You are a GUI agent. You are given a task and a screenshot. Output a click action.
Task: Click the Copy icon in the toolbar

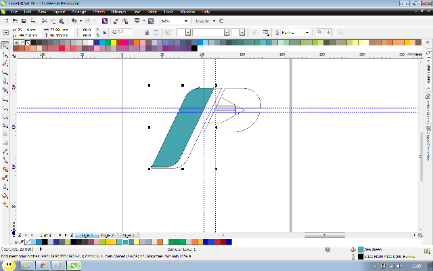53,21
